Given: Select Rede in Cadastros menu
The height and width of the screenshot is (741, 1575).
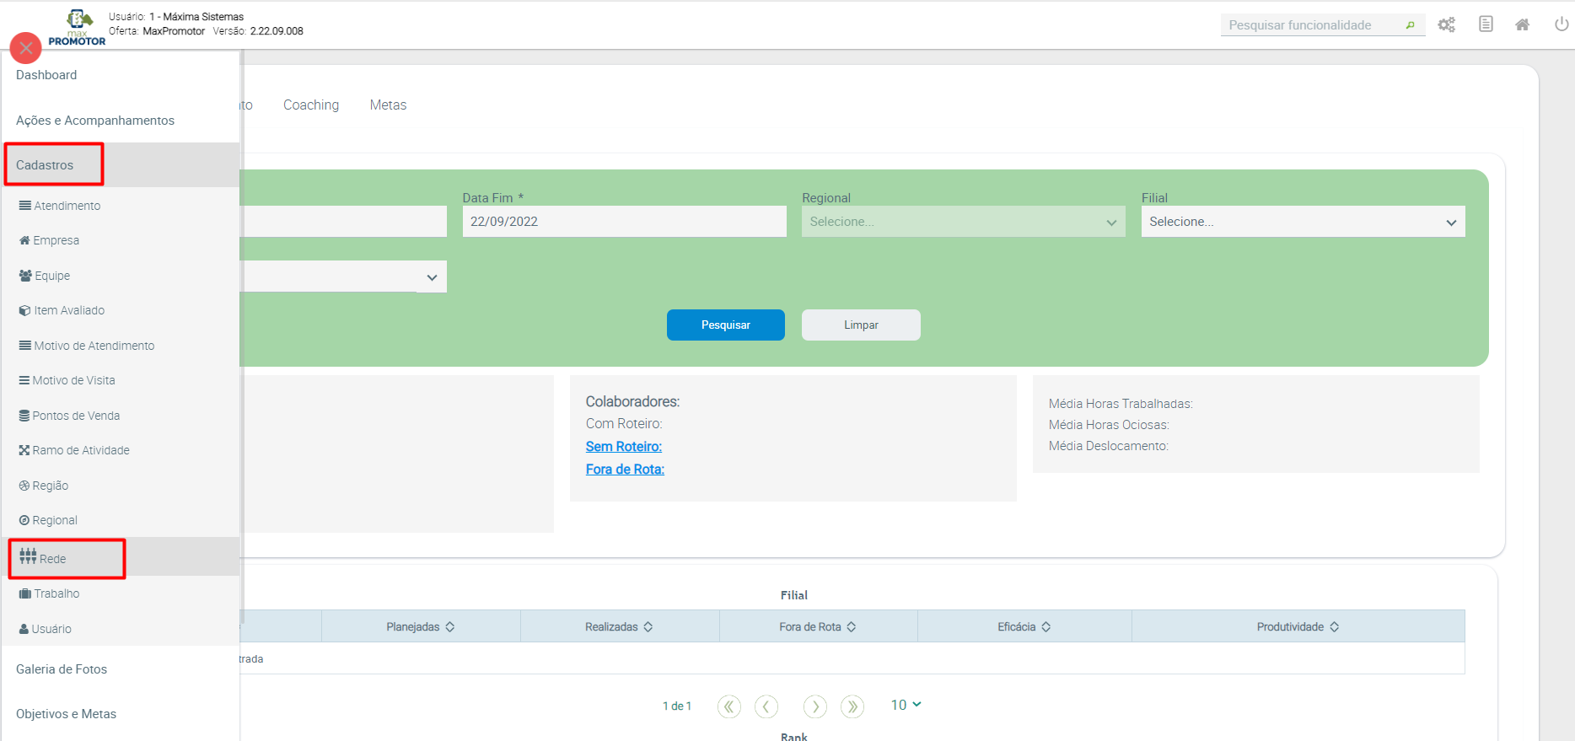Looking at the screenshot, I should [52, 558].
